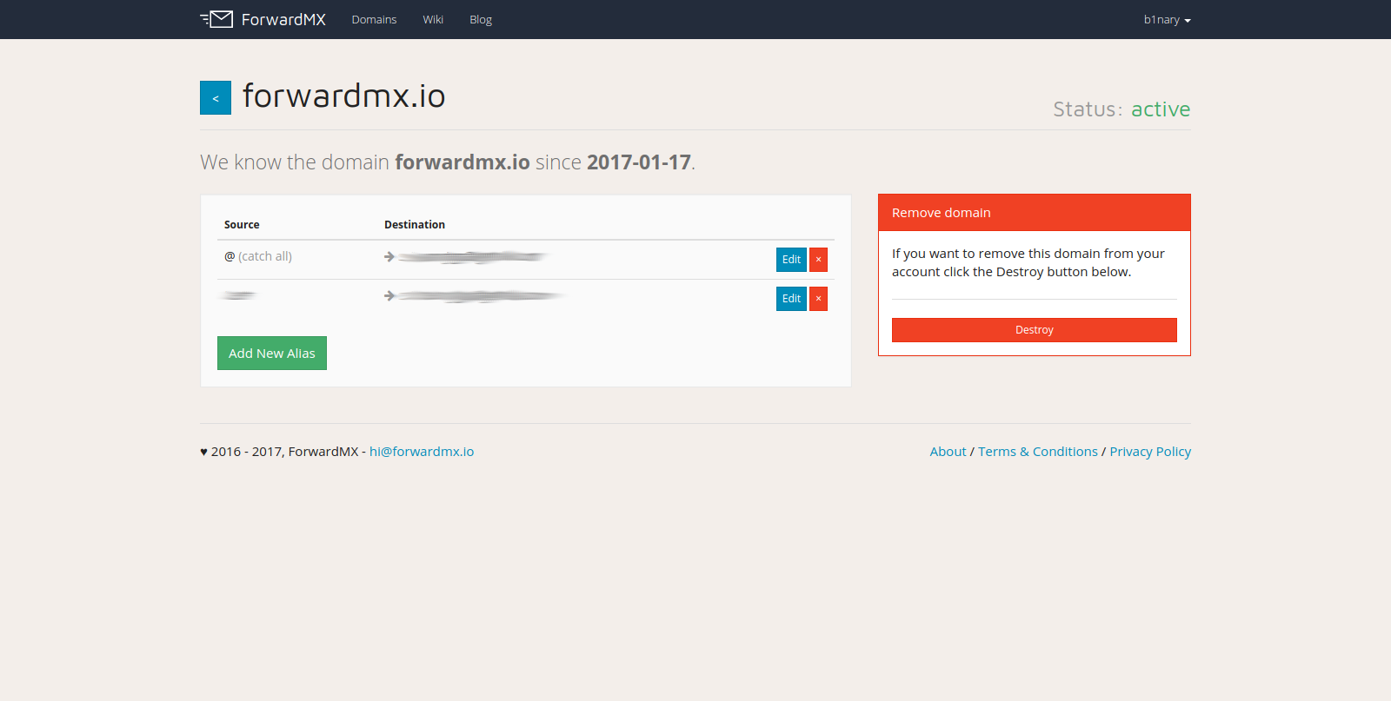Delete the catch all alias row
The image size is (1391, 701).
[818, 260]
